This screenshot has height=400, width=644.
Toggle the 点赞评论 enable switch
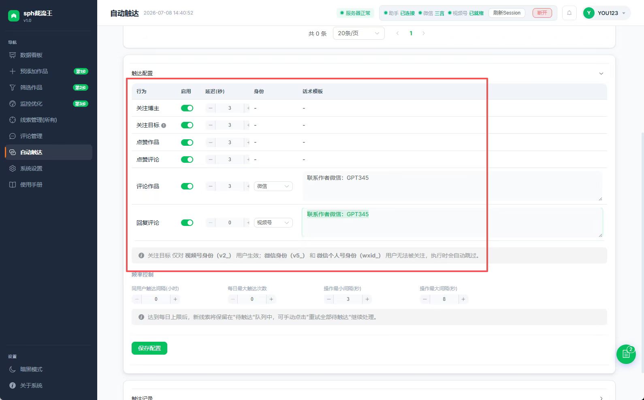[x=187, y=160]
